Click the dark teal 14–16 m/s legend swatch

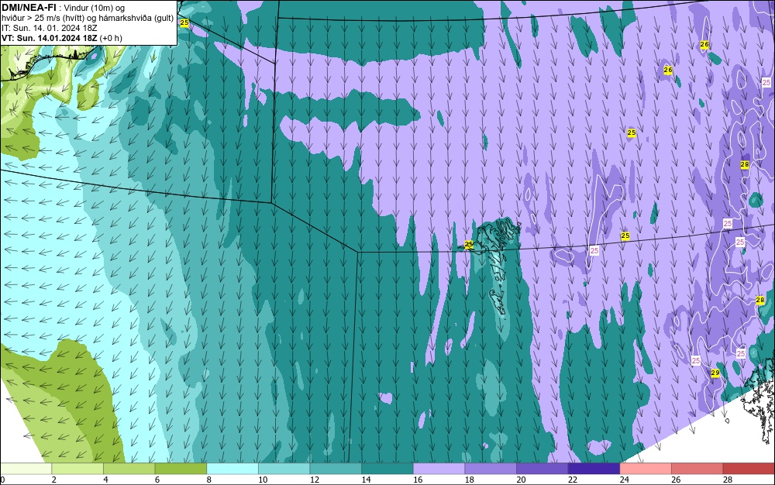click(387, 469)
